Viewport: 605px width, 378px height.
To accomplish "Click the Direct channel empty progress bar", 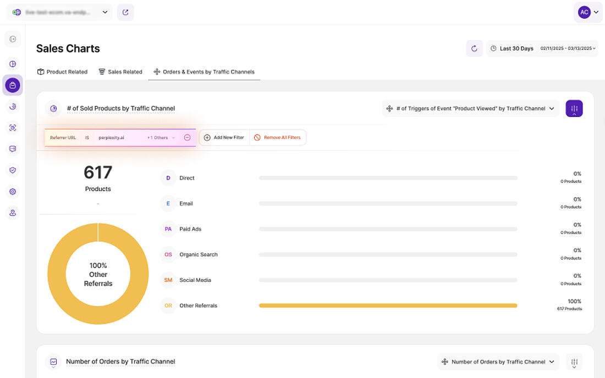I will point(388,178).
